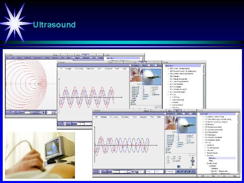The width and height of the screenshot is (244, 183).
Task: Enable the Graph checkbox in the circular-wave window
Action: tap(74, 58)
